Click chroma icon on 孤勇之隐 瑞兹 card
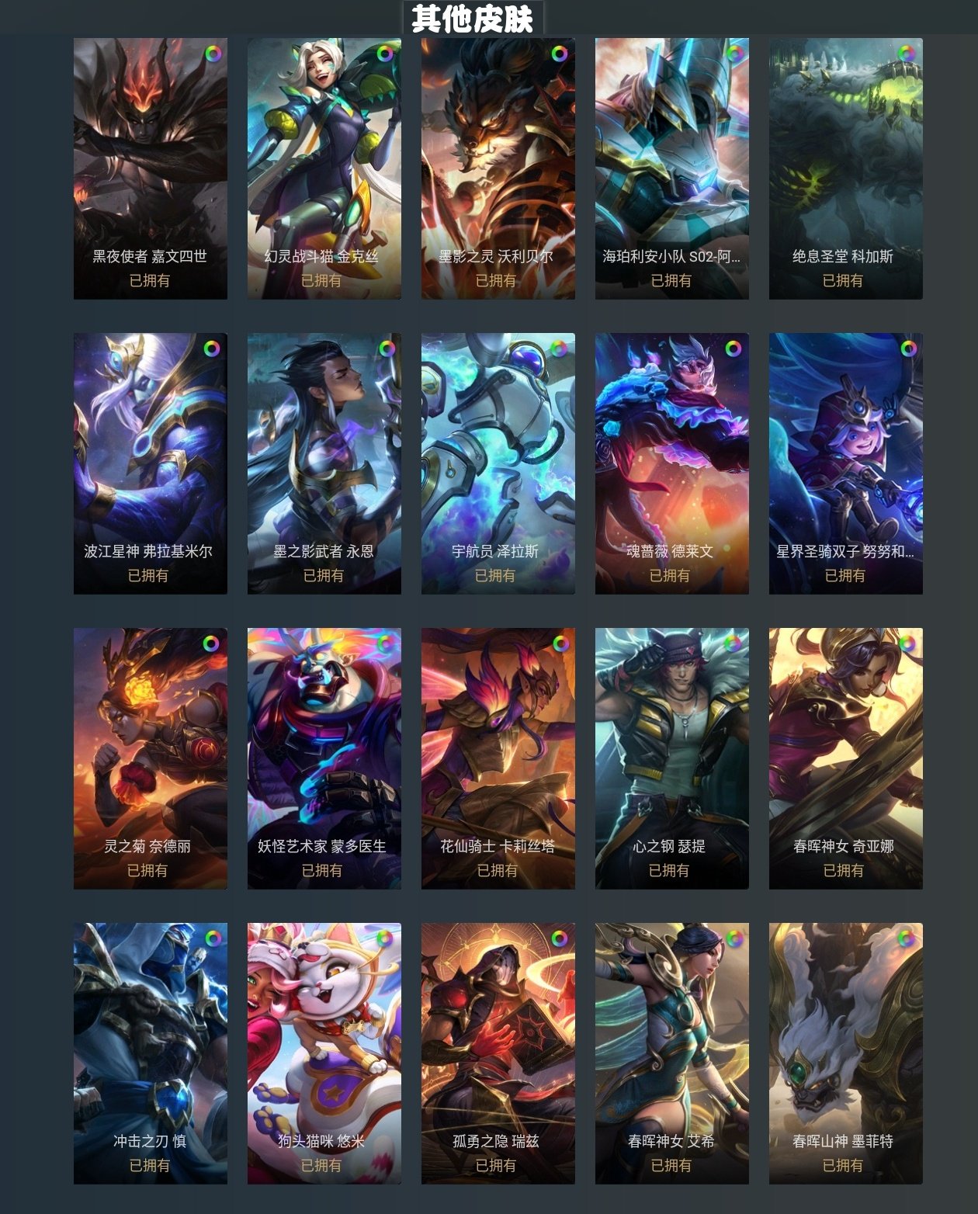This screenshot has height=1214, width=978. coord(560,938)
